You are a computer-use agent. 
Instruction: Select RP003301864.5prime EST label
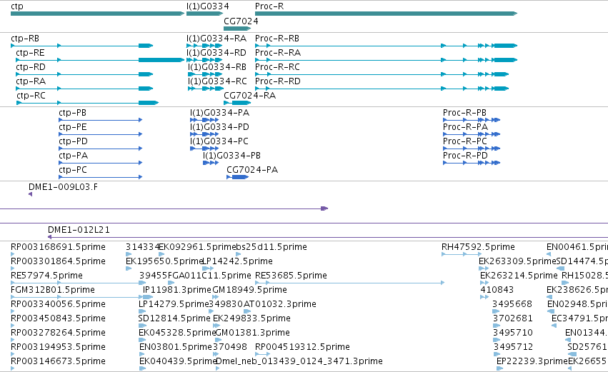click(x=58, y=261)
